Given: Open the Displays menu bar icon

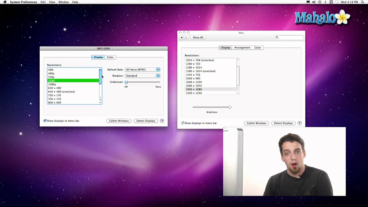Looking at the screenshot, I should point(308,2).
